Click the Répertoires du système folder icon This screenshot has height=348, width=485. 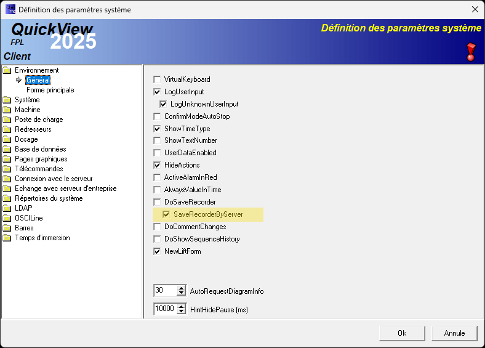click(7, 198)
